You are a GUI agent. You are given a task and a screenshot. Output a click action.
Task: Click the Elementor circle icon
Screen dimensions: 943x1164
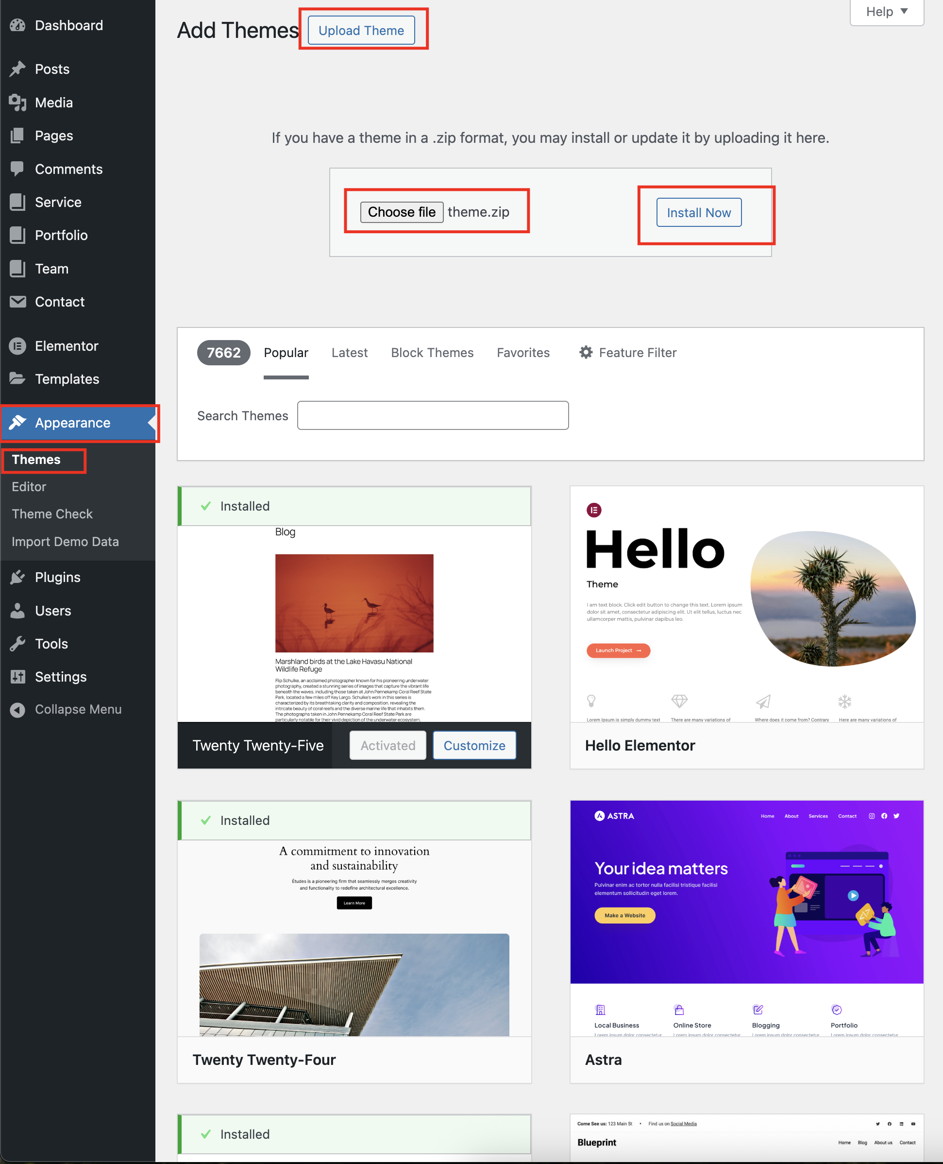coord(17,346)
